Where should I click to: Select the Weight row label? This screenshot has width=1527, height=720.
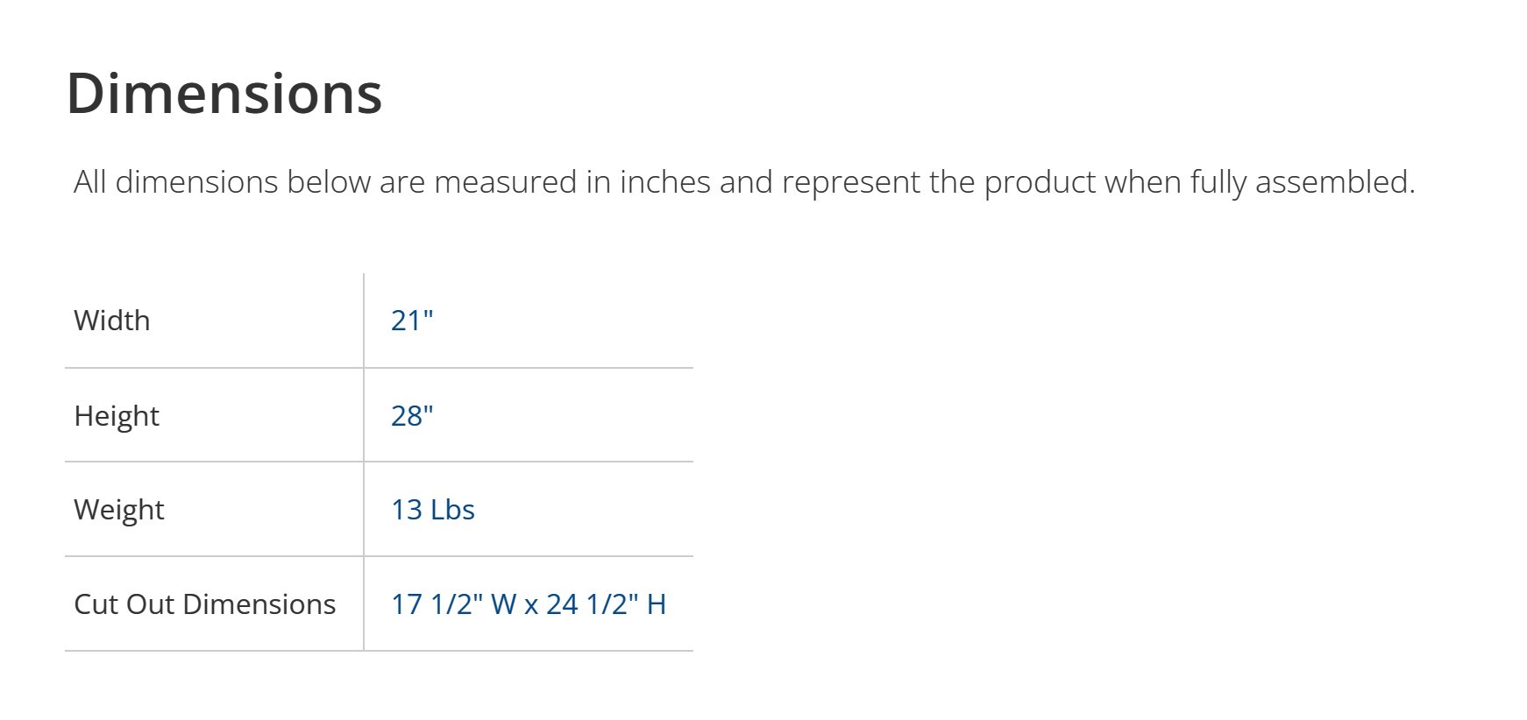coord(119,510)
